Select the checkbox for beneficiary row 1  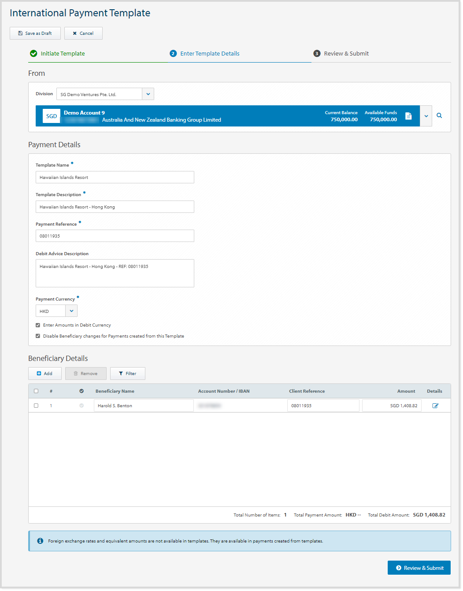36,405
